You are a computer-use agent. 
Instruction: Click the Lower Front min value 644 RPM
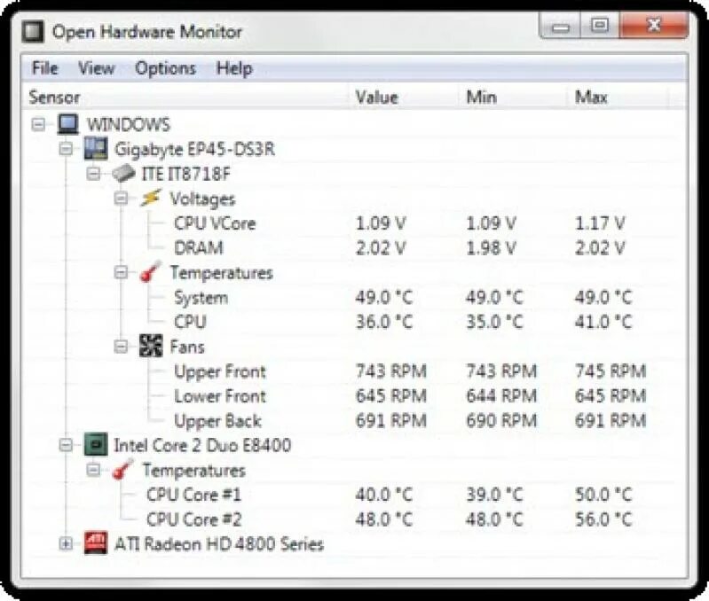pos(501,396)
